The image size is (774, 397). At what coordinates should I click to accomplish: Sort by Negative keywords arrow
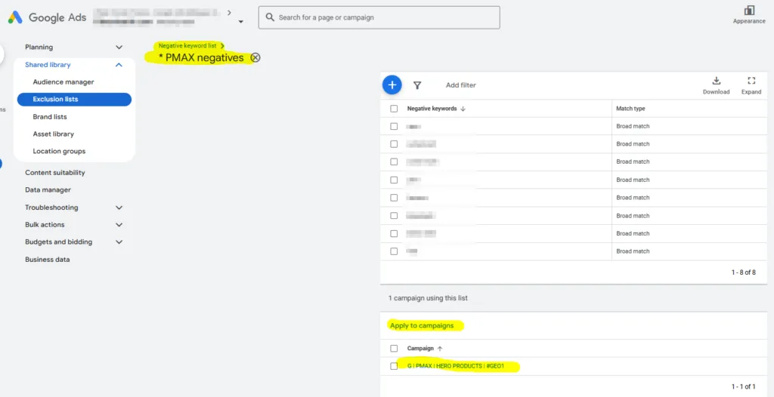point(463,109)
